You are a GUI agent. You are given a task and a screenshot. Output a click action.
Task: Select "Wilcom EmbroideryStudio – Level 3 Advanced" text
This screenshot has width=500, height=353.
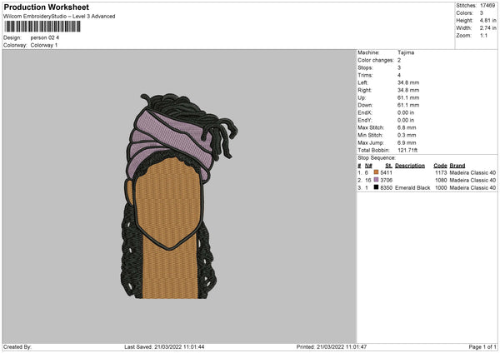click(59, 17)
